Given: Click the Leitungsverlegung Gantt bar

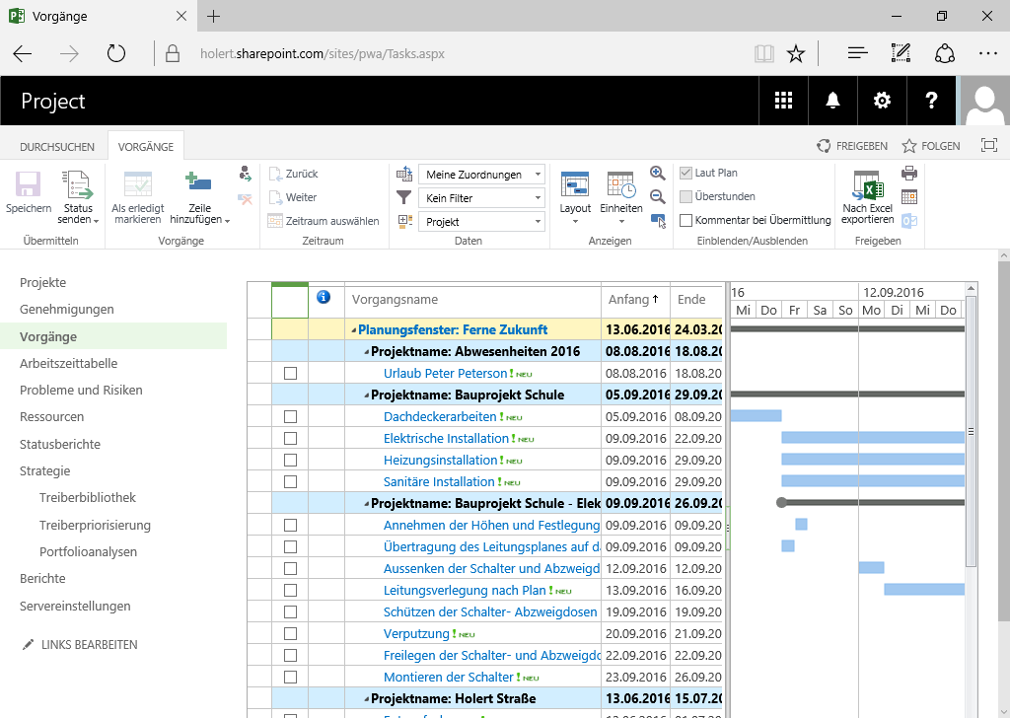Looking at the screenshot, I should pyautogui.click(x=923, y=589).
